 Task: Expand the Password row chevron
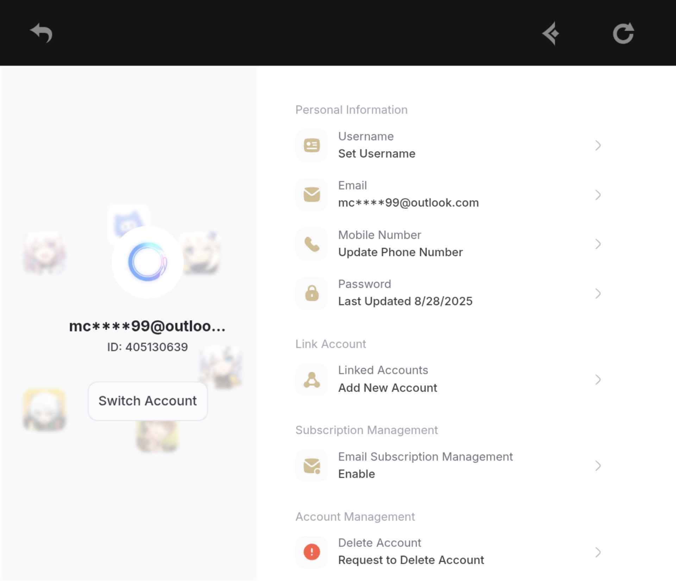click(597, 293)
